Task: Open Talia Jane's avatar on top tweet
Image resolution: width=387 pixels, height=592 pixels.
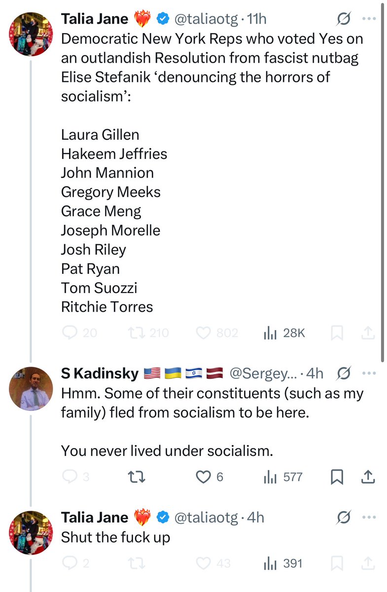Action: (x=31, y=34)
